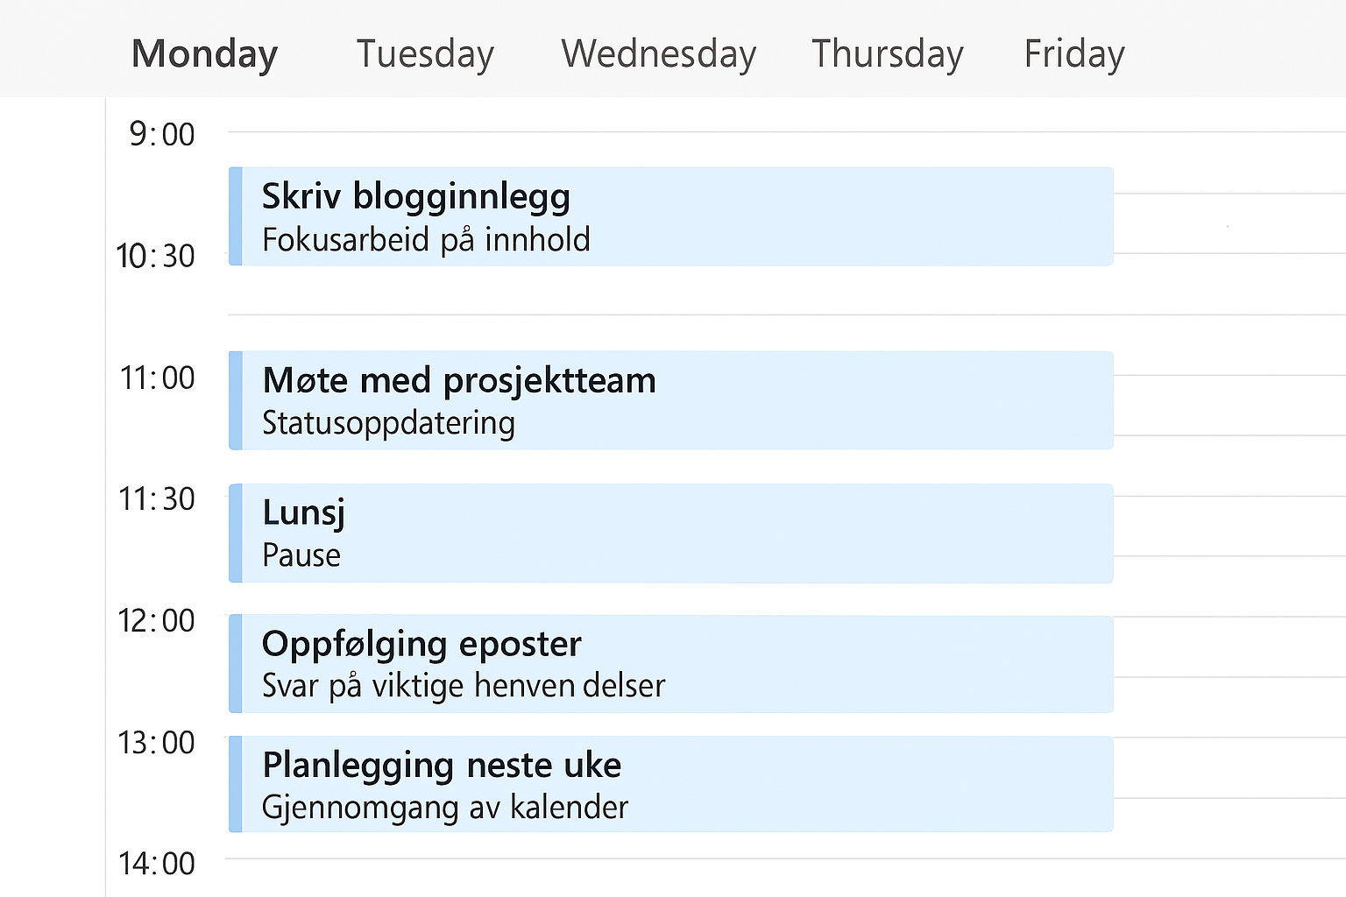Image resolution: width=1346 pixels, height=897 pixels.
Task: Click the 10:30 time label
Action: point(156,257)
